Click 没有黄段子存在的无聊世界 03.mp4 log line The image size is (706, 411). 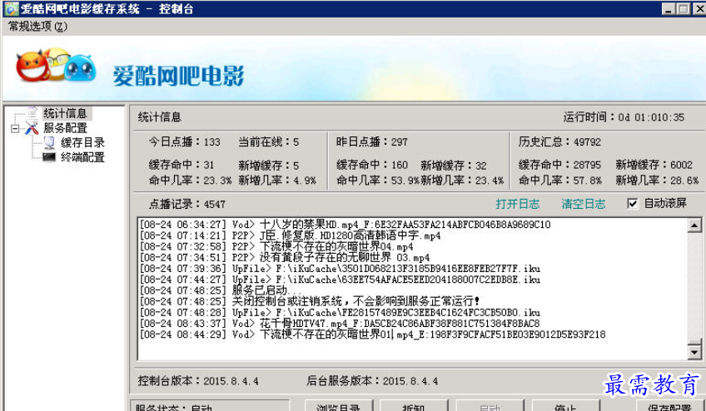[285, 257]
